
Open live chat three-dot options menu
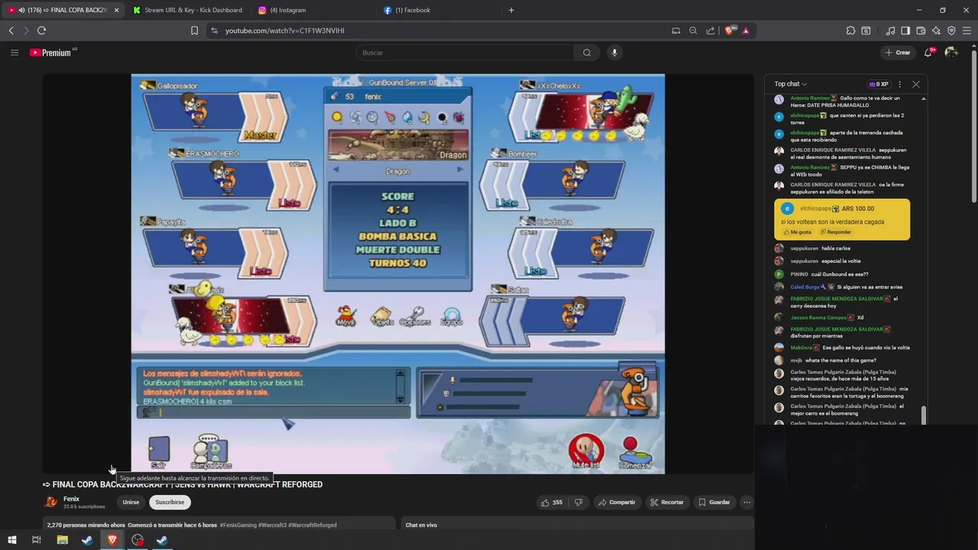click(899, 84)
